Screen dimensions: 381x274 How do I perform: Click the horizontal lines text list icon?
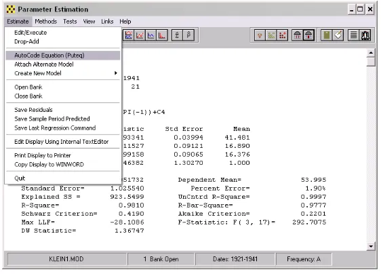point(354,35)
